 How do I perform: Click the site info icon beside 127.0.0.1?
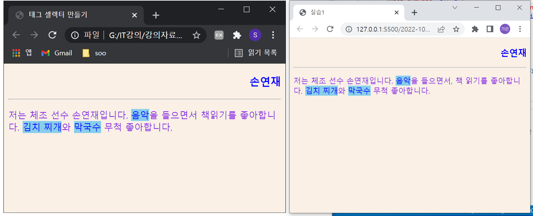click(x=349, y=29)
